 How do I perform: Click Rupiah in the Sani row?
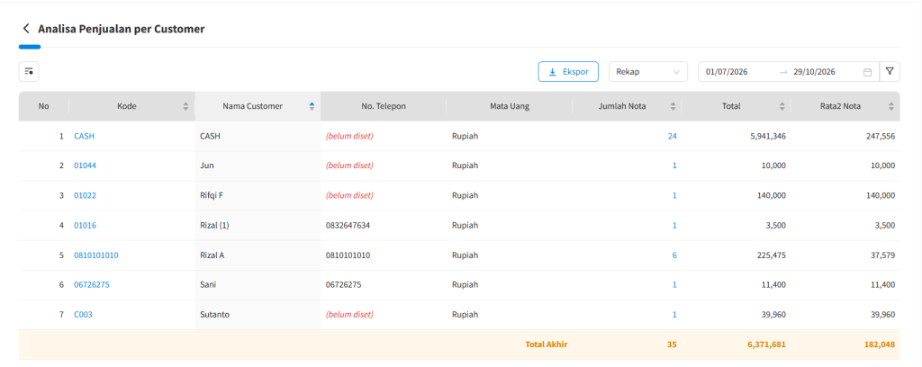pos(465,285)
